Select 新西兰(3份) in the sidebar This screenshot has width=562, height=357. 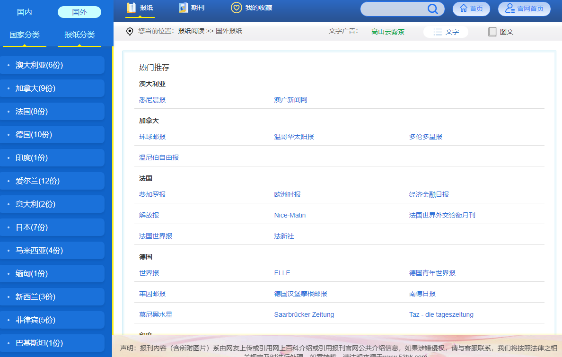(x=53, y=297)
